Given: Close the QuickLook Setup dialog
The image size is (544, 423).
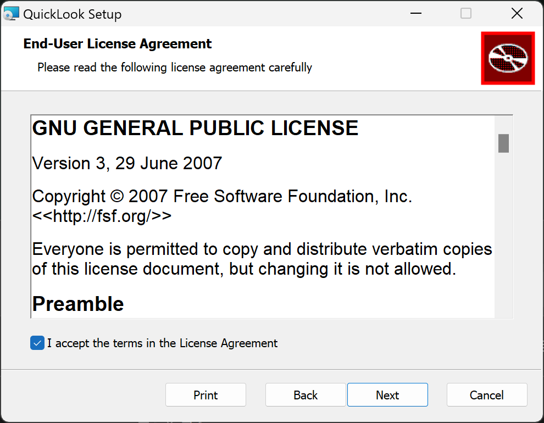Looking at the screenshot, I should tap(517, 14).
